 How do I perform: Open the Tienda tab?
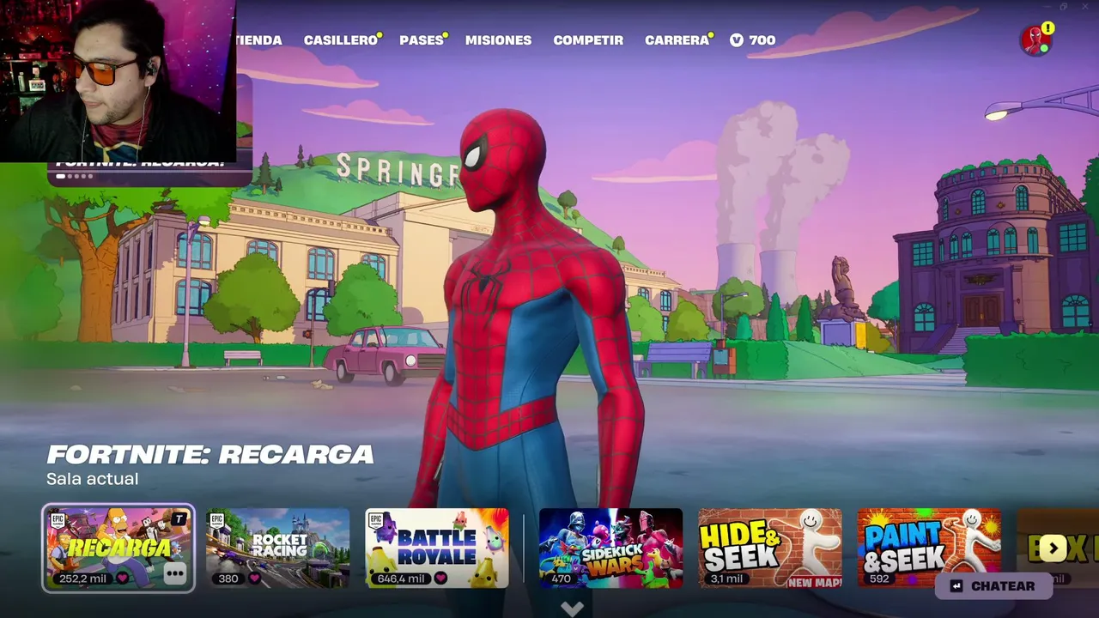259,40
